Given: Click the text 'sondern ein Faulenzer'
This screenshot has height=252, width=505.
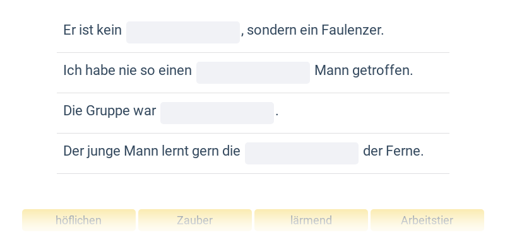Looking at the screenshot, I should point(316,30).
